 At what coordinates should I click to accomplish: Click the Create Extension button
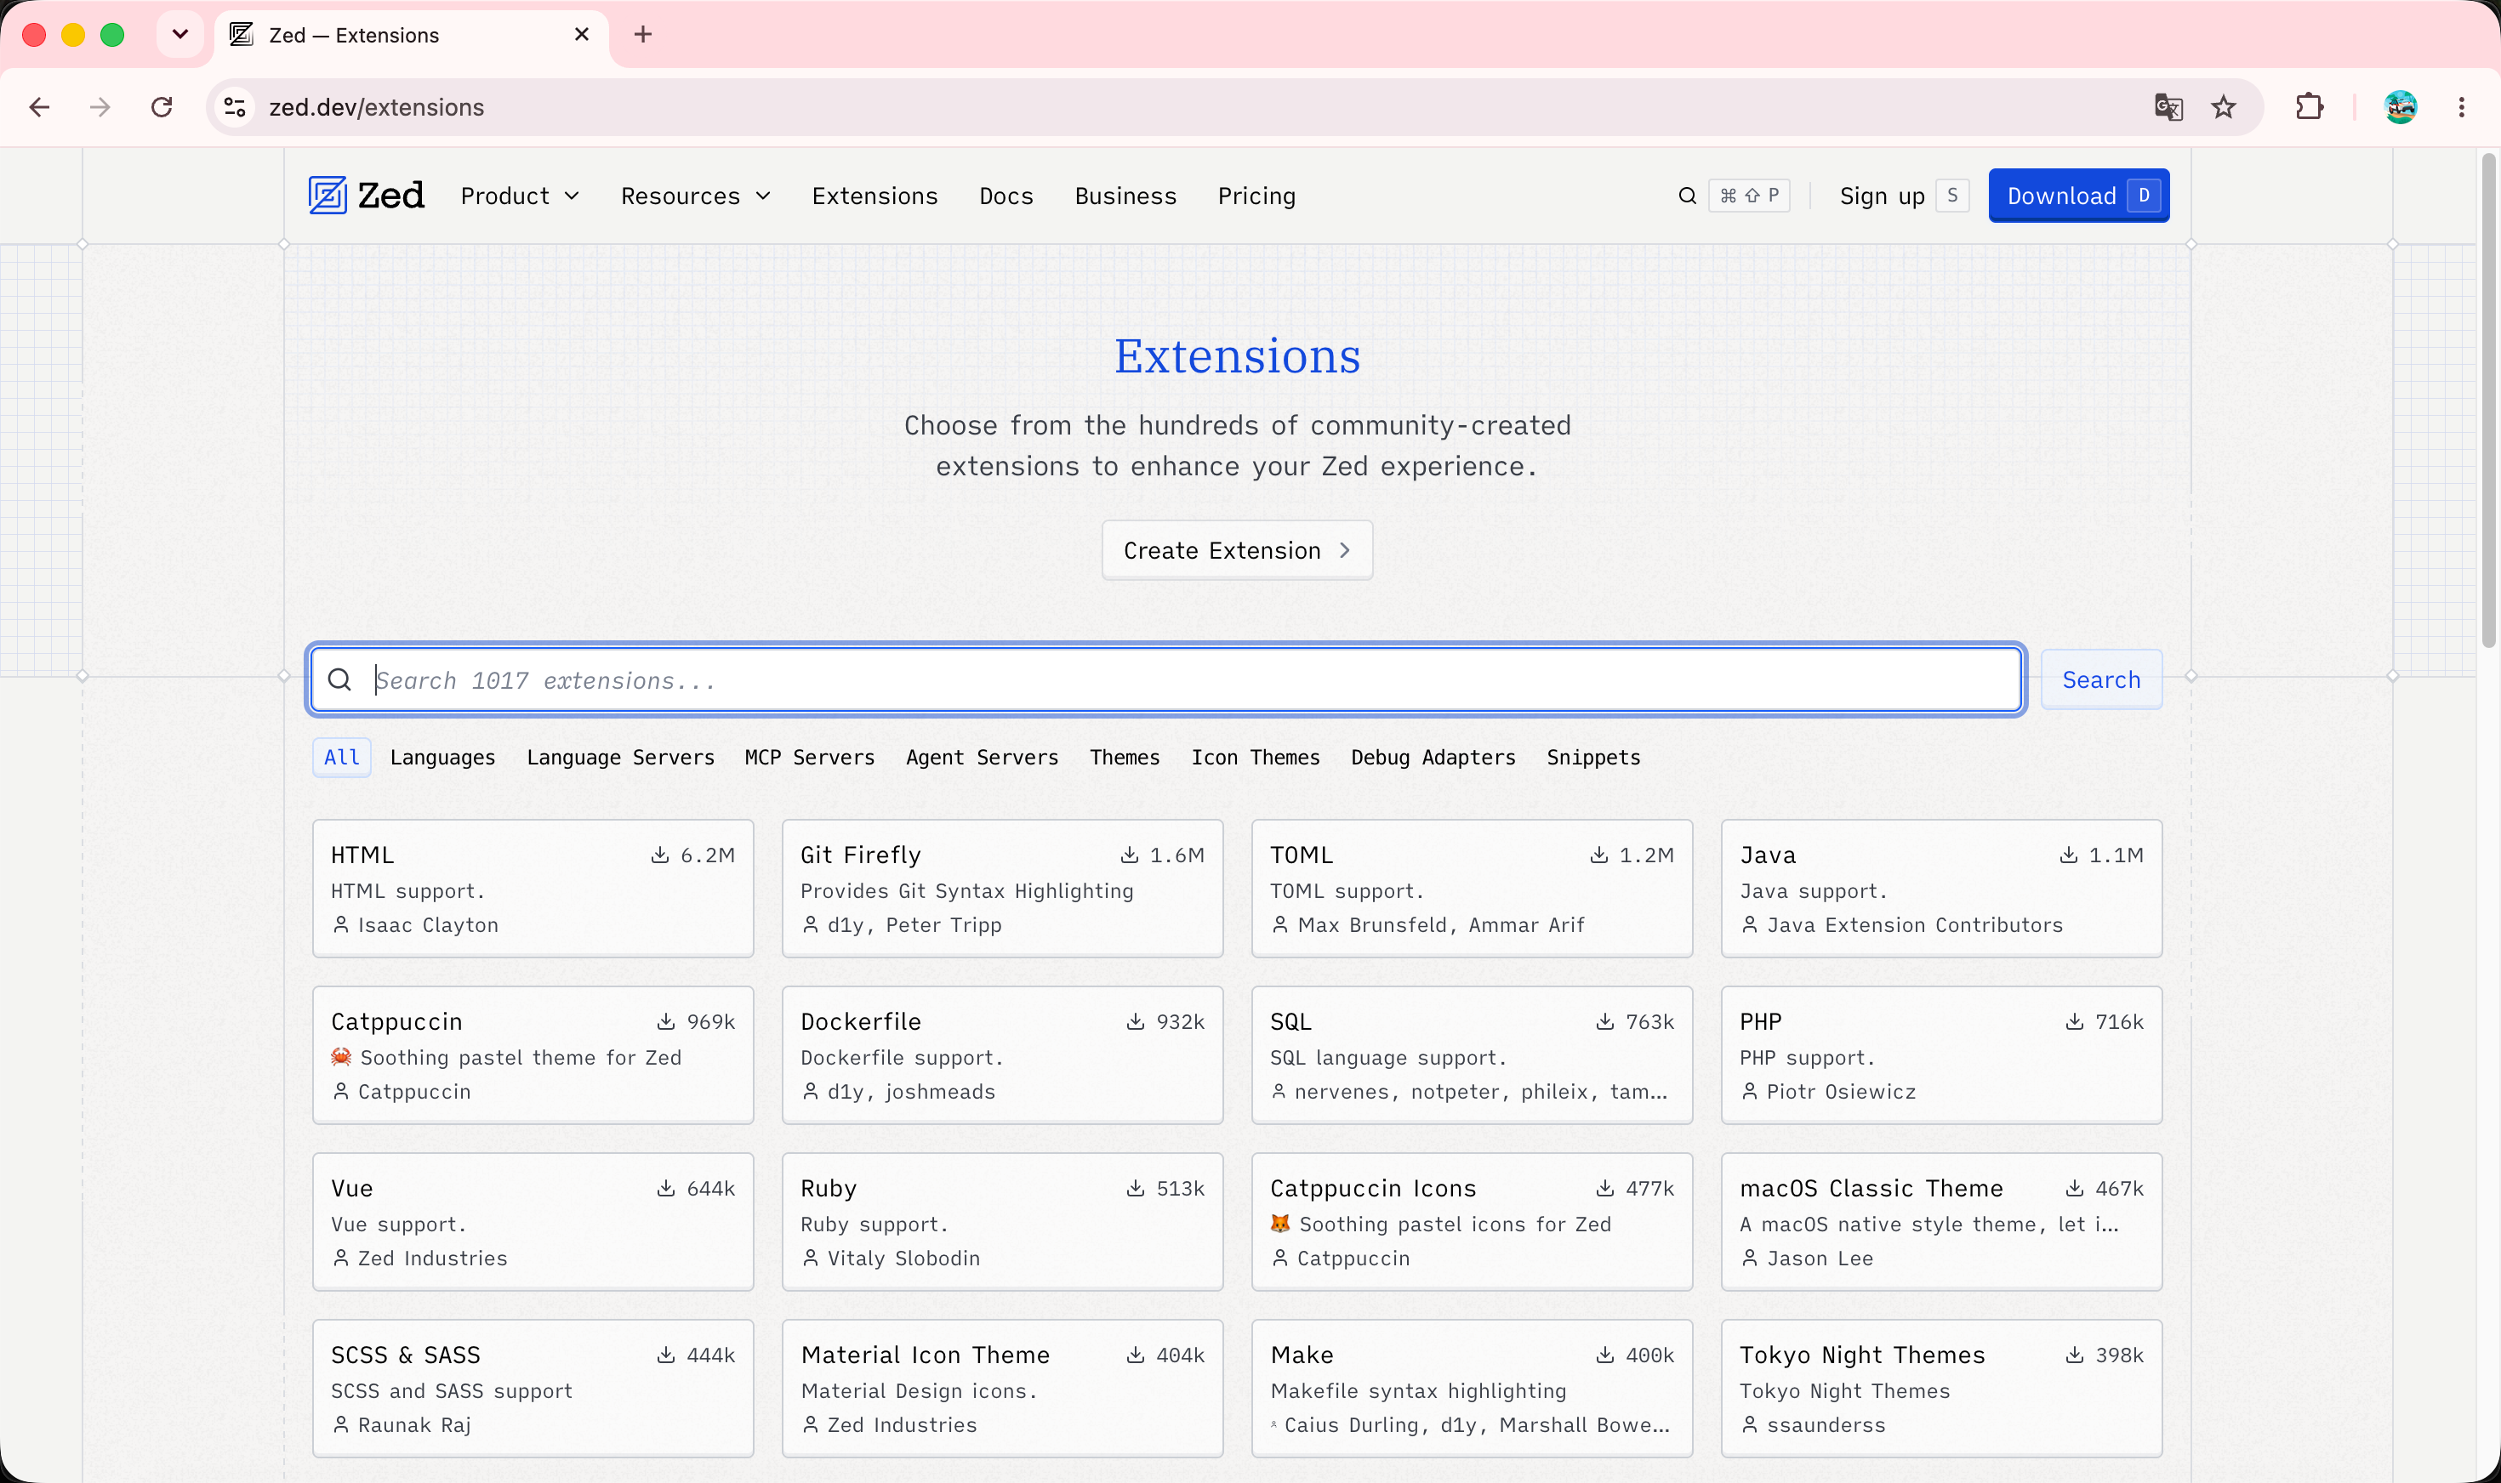1237,549
